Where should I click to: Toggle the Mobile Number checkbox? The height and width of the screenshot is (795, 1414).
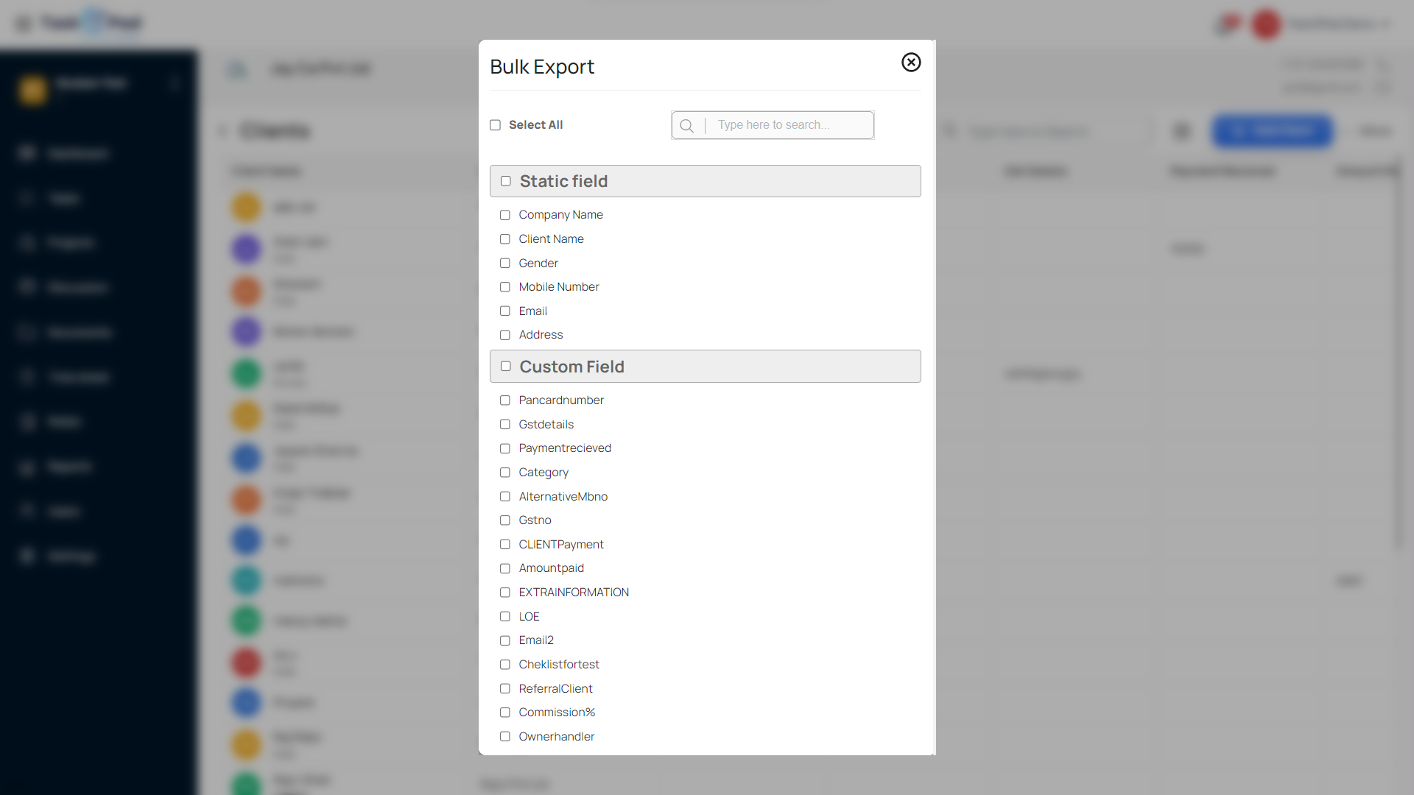click(x=505, y=287)
